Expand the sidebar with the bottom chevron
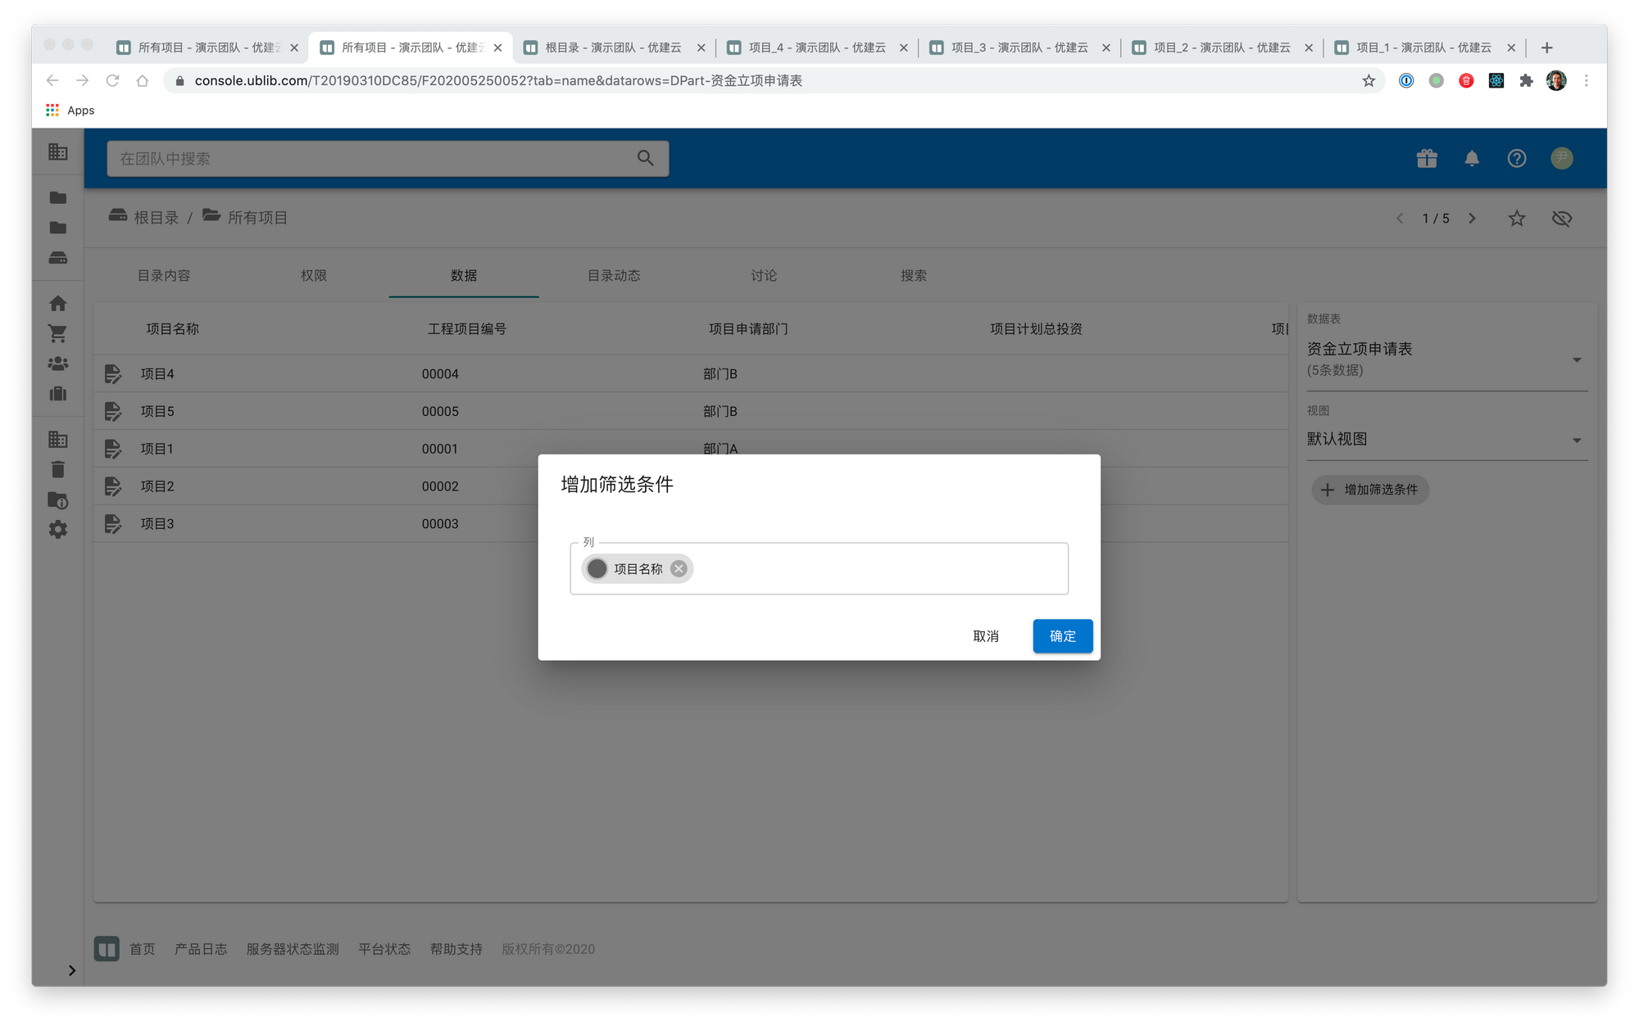Screen dimensions: 1639x1026 click(x=71, y=970)
